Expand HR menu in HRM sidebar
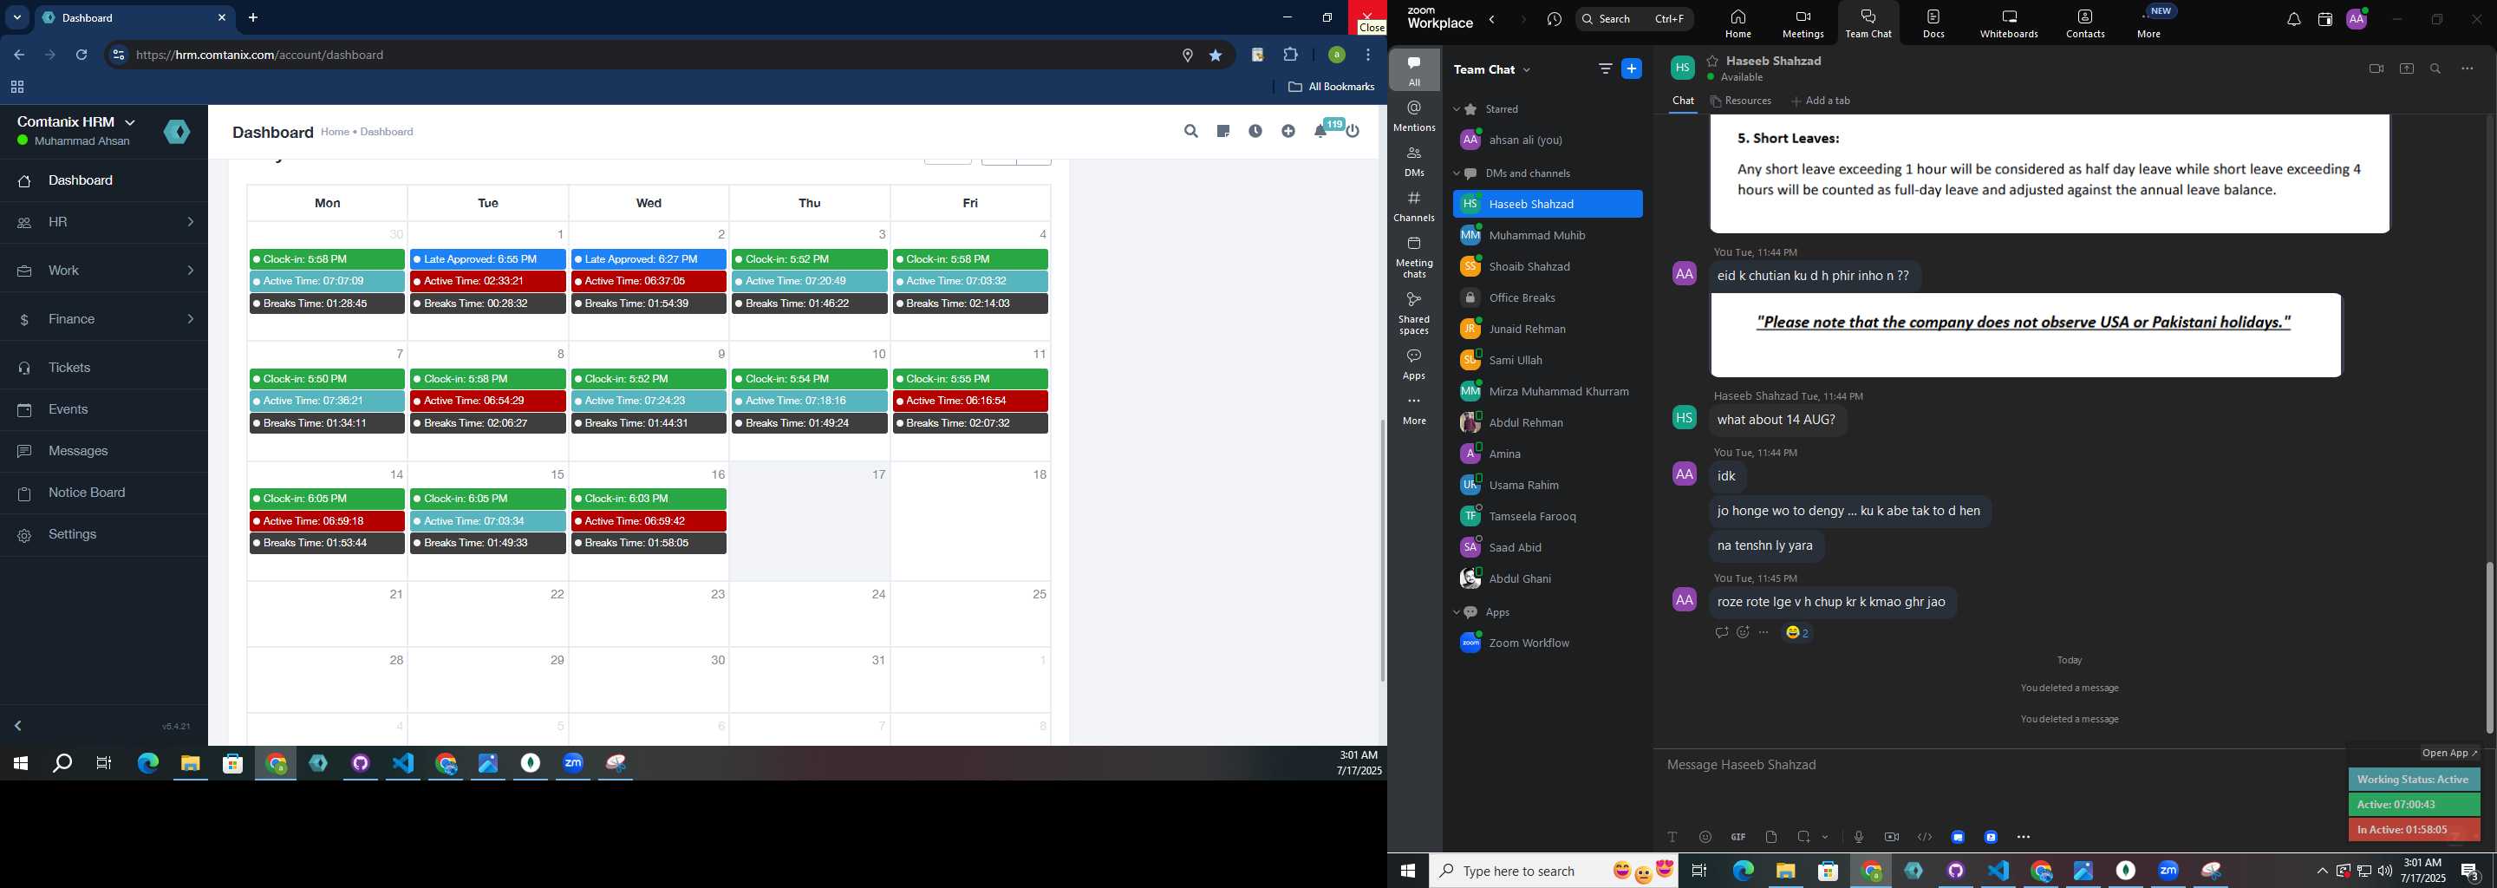Screen dimensions: 2497x888 [x=104, y=223]
